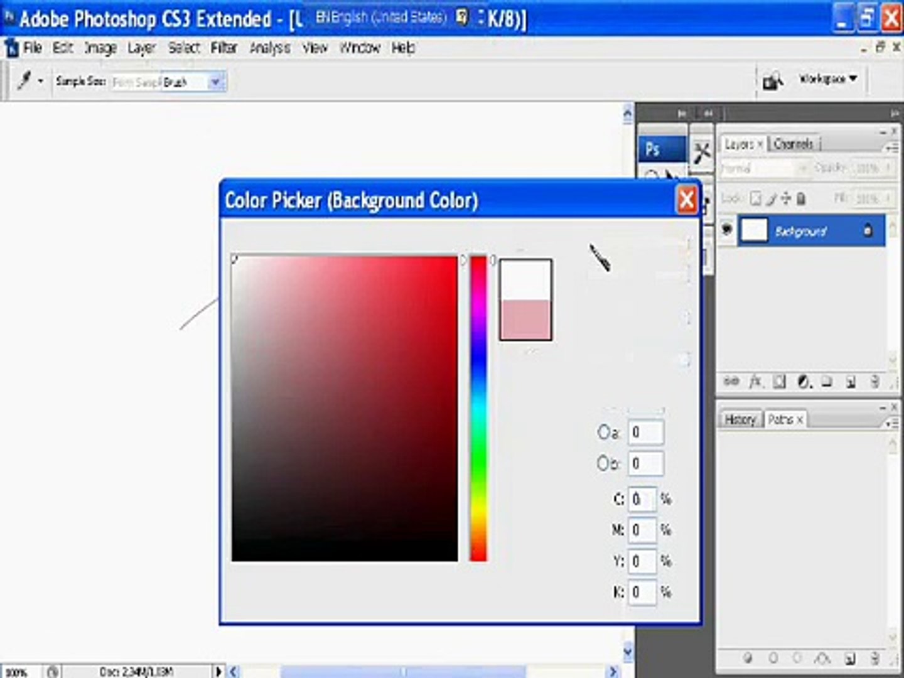Viewport: 904px width, 678px height.
Task: Click Create new adjustment layer icon
Action: (804, 381)
